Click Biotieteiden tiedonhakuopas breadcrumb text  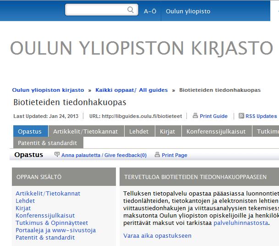(220, 90)
